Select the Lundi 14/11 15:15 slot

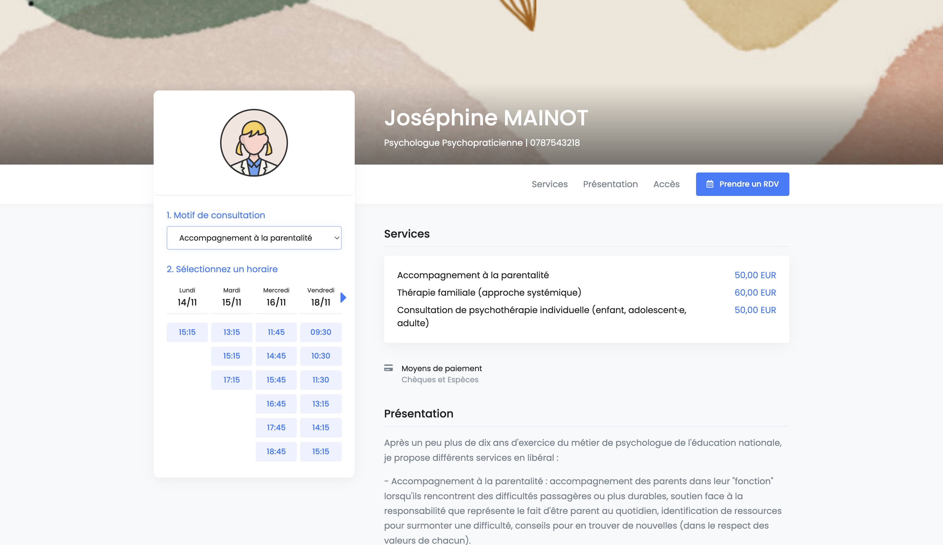tap(187, 332)
